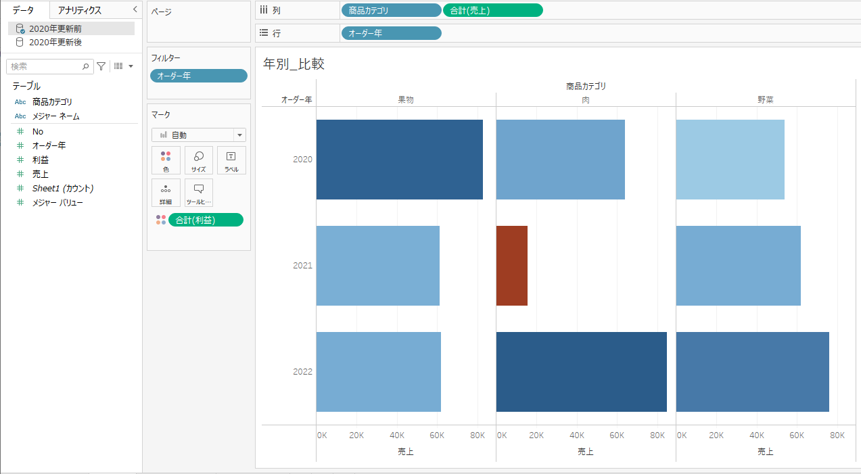Click color icon beside 合計(利益) pill
This screenshot has height=474, width=861.
coord(160,220)
